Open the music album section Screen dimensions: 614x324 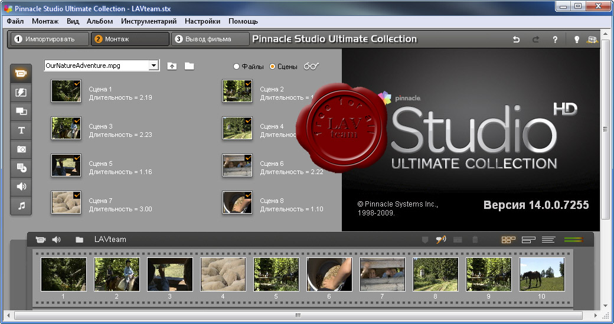pyautogui.click(x=21, y=205)
